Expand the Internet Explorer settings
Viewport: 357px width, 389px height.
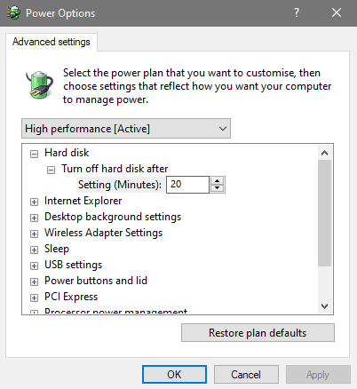point(35,202)
